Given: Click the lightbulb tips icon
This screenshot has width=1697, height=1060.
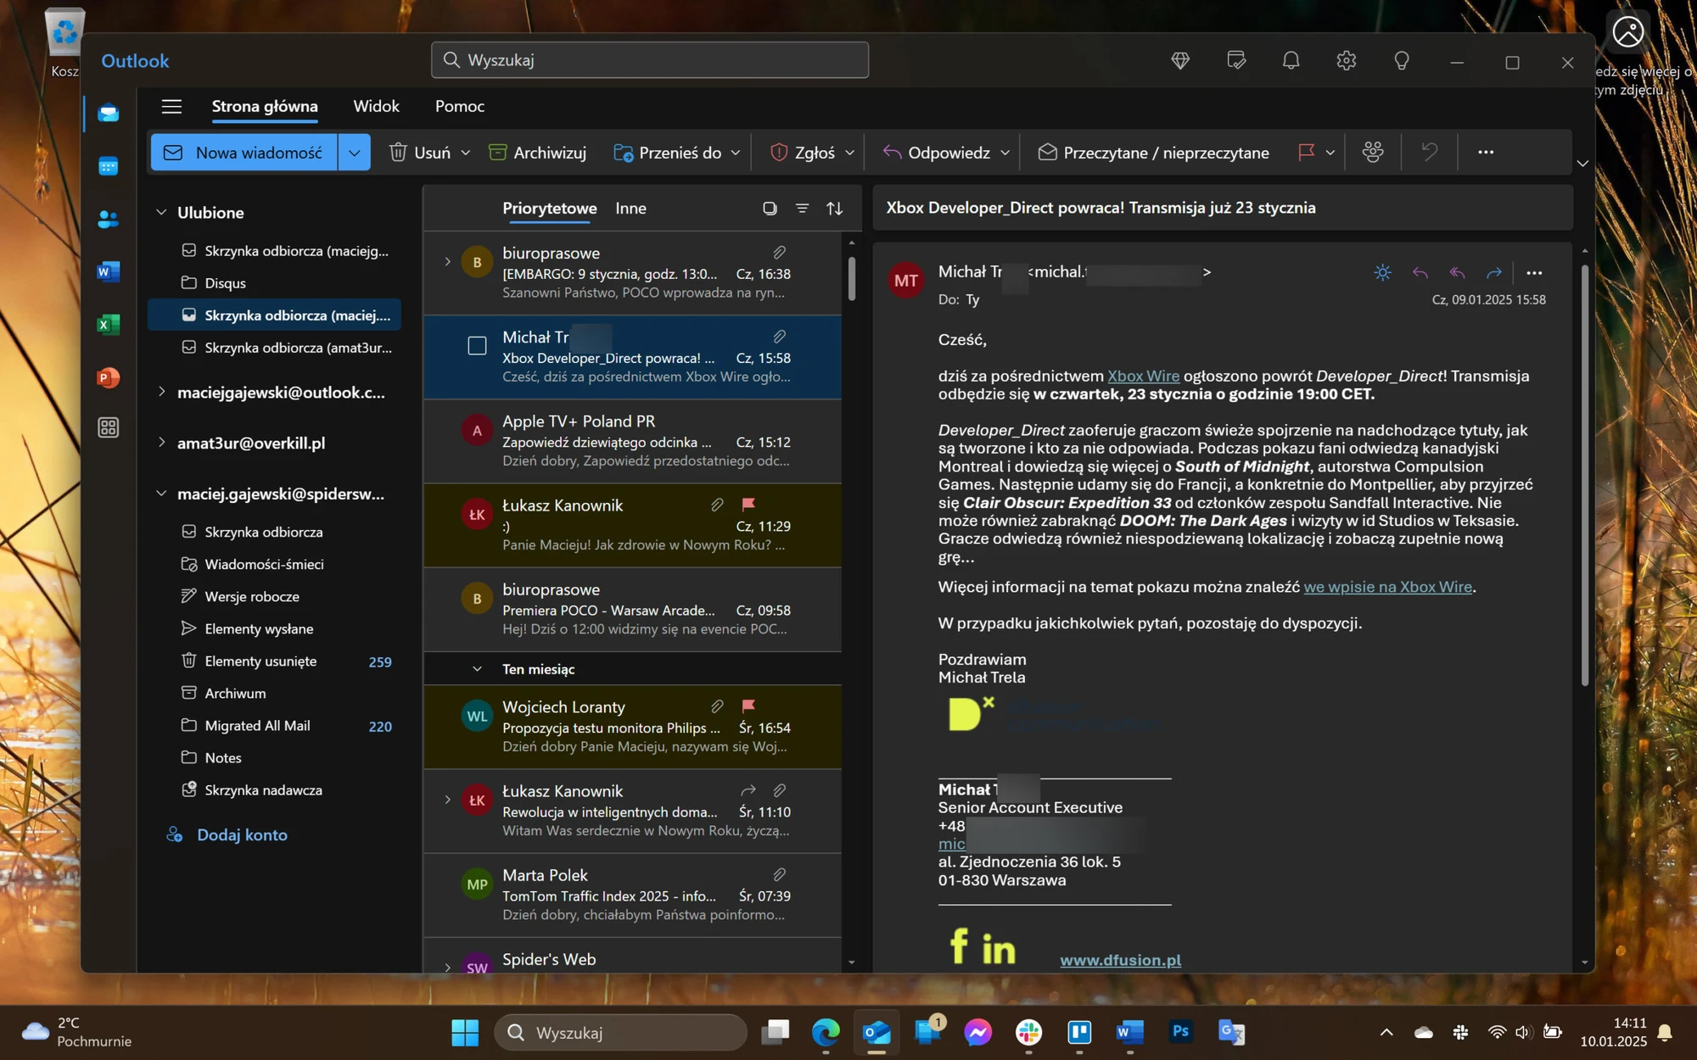Looking at the screenshot, I should (x=1402, y=60).
